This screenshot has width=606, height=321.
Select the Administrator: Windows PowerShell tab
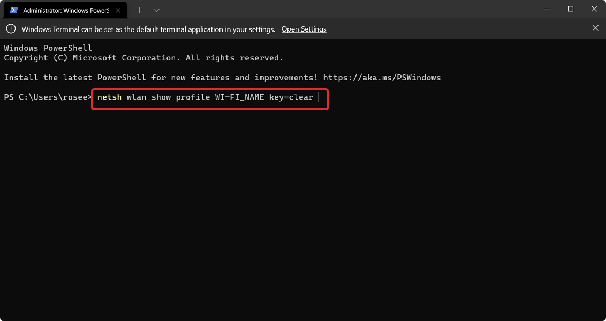click(65, 10)
